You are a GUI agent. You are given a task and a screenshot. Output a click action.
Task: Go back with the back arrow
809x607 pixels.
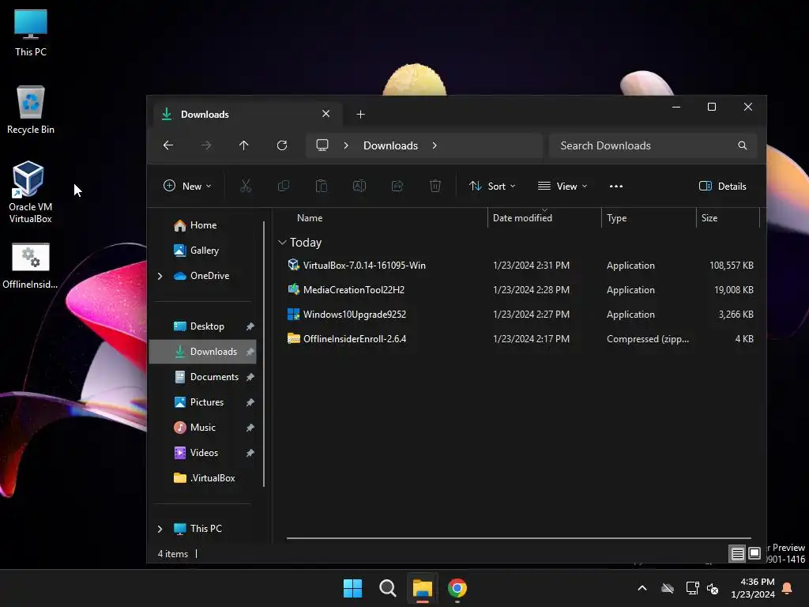coord(168,145)
